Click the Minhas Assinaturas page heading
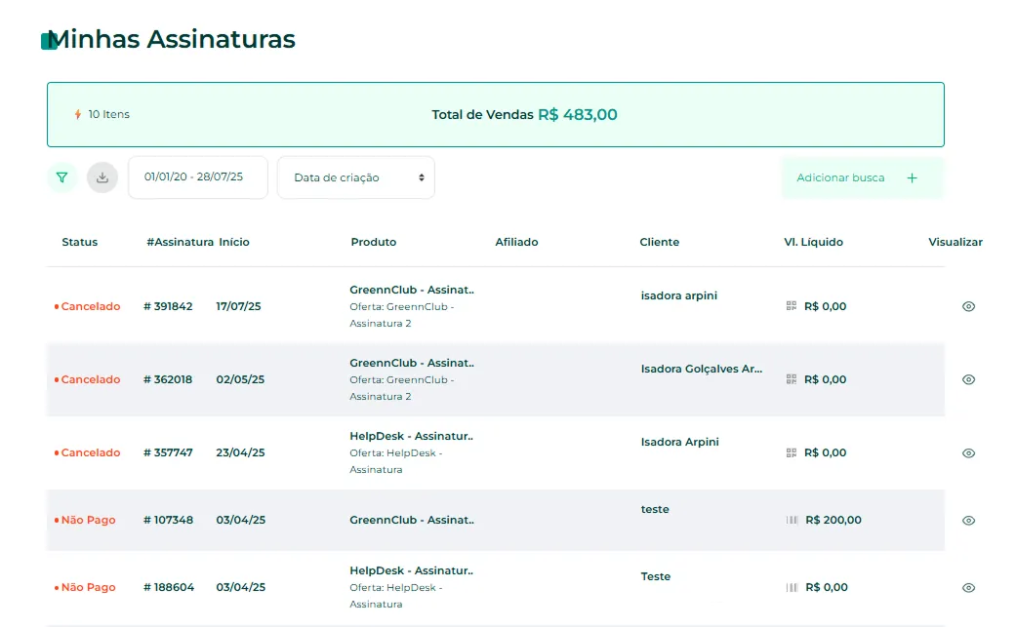Screen dimensions: 1016x627 click(171, 39)
